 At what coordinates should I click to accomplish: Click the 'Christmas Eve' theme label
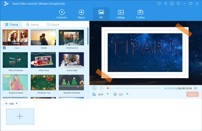point(72,48)
